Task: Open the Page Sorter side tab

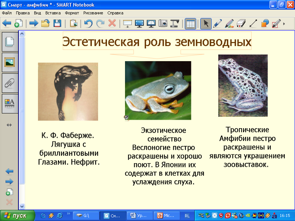Action: 10,42
